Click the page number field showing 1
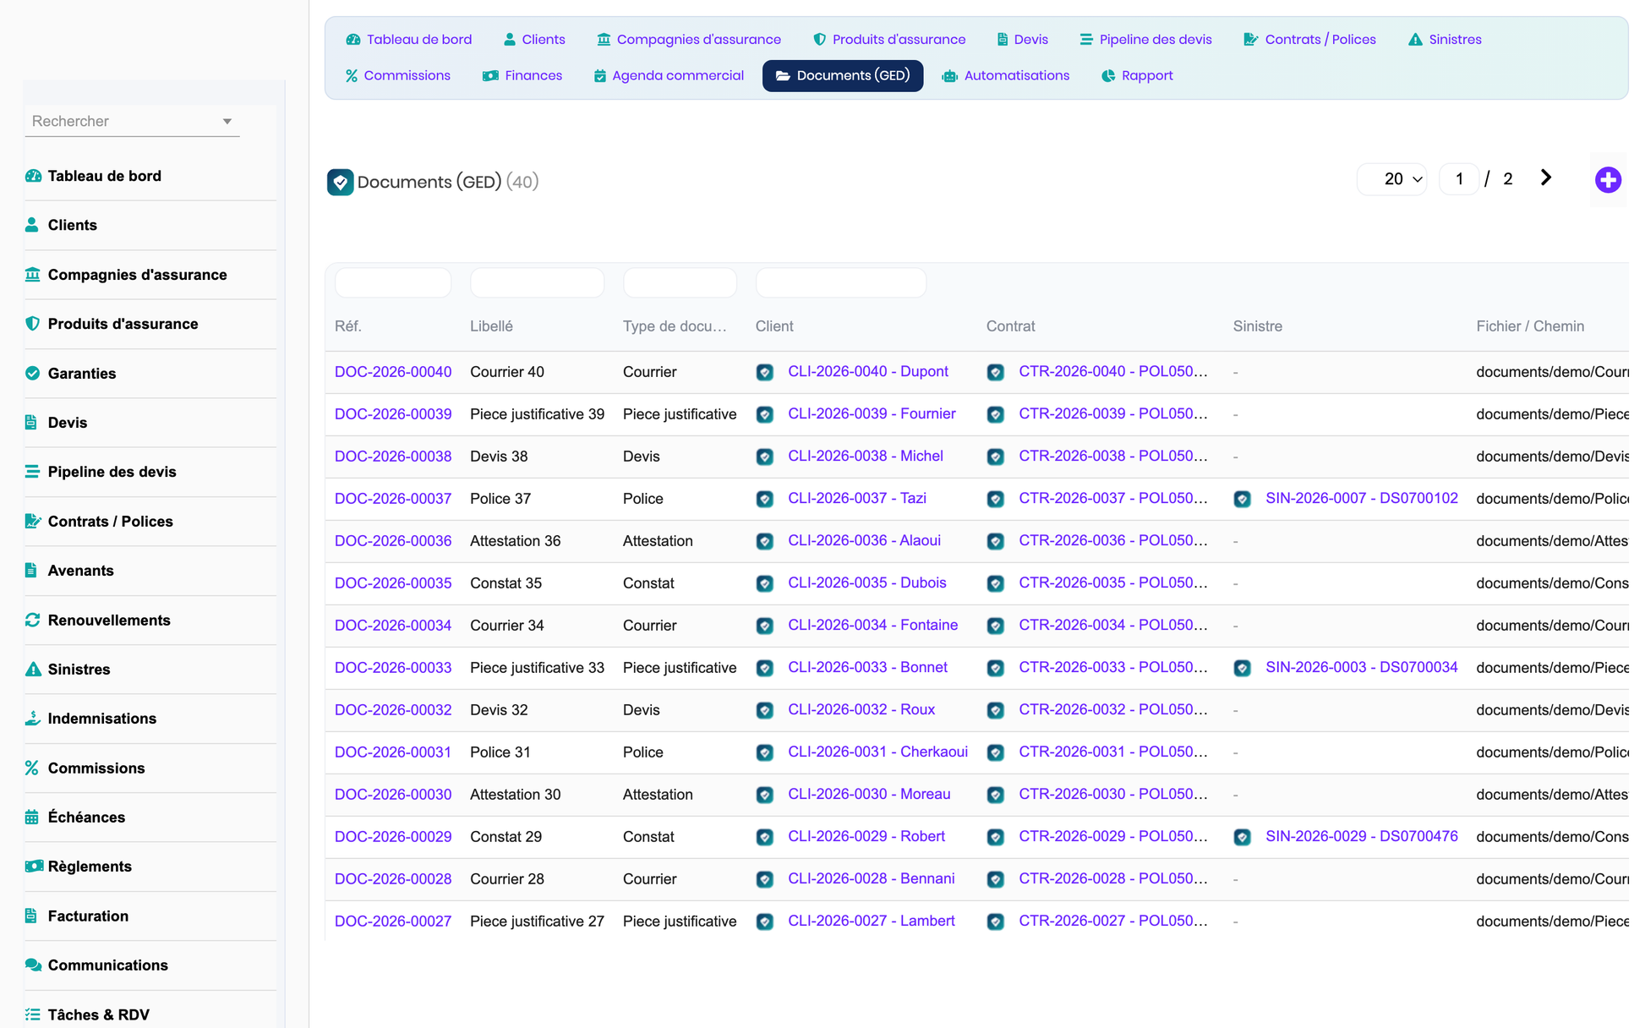1645x1028 pixels. click(1459, 178)
